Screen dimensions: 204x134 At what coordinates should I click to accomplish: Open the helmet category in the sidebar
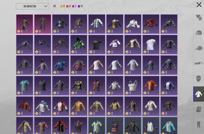click(x=199, y=33)
